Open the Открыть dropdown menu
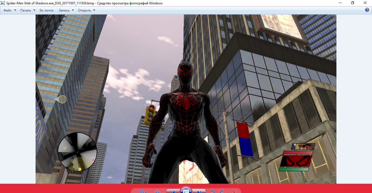Image resolution: width=372 pixels, height=193 pixels. point(86,10)
